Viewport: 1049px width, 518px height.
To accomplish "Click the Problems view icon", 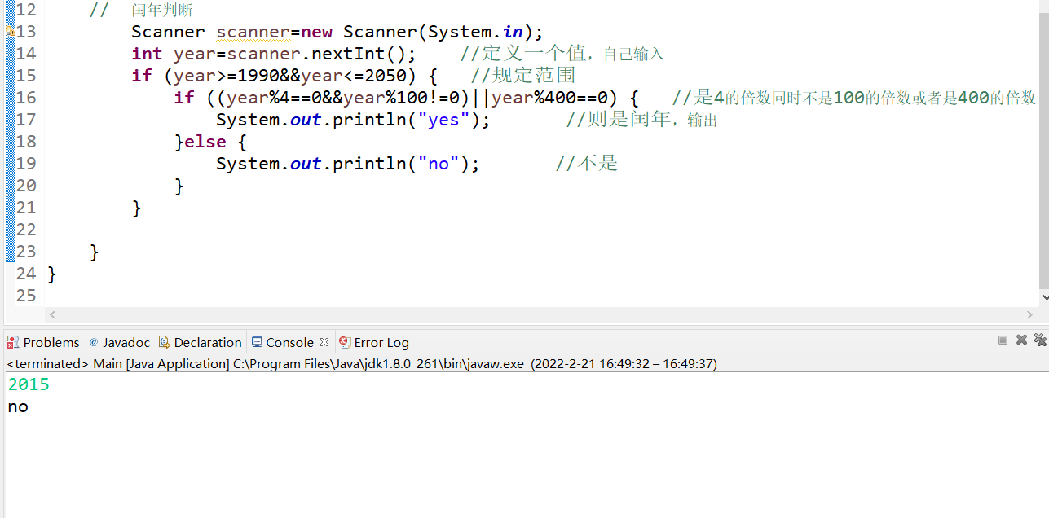I will (13, 342).
